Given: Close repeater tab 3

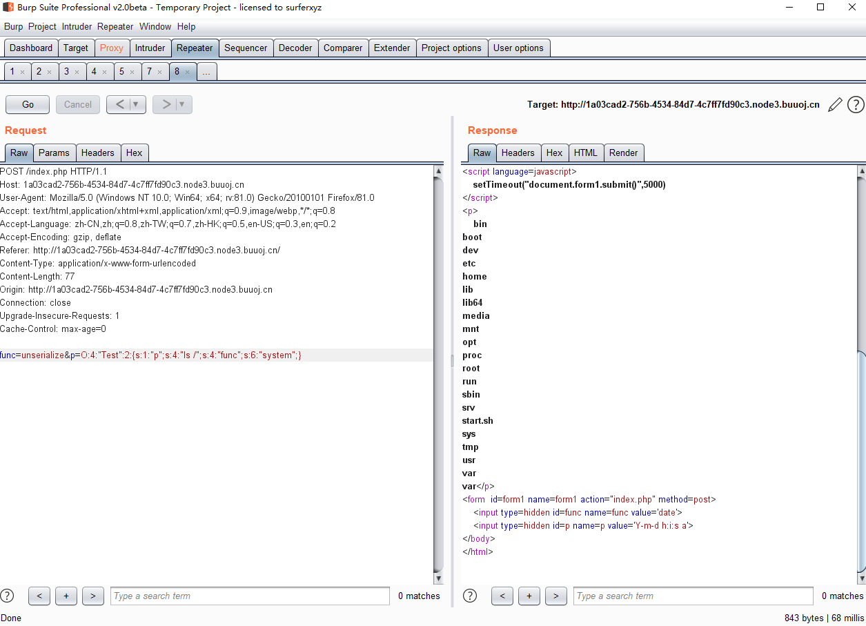Looking at the screenshot, I should tap(77, 72).
